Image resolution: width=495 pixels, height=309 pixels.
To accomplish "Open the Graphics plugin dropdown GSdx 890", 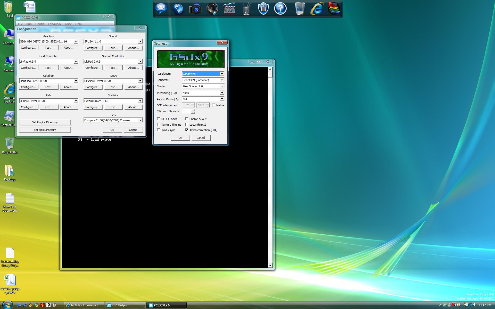I will click(x=48, y=41).
